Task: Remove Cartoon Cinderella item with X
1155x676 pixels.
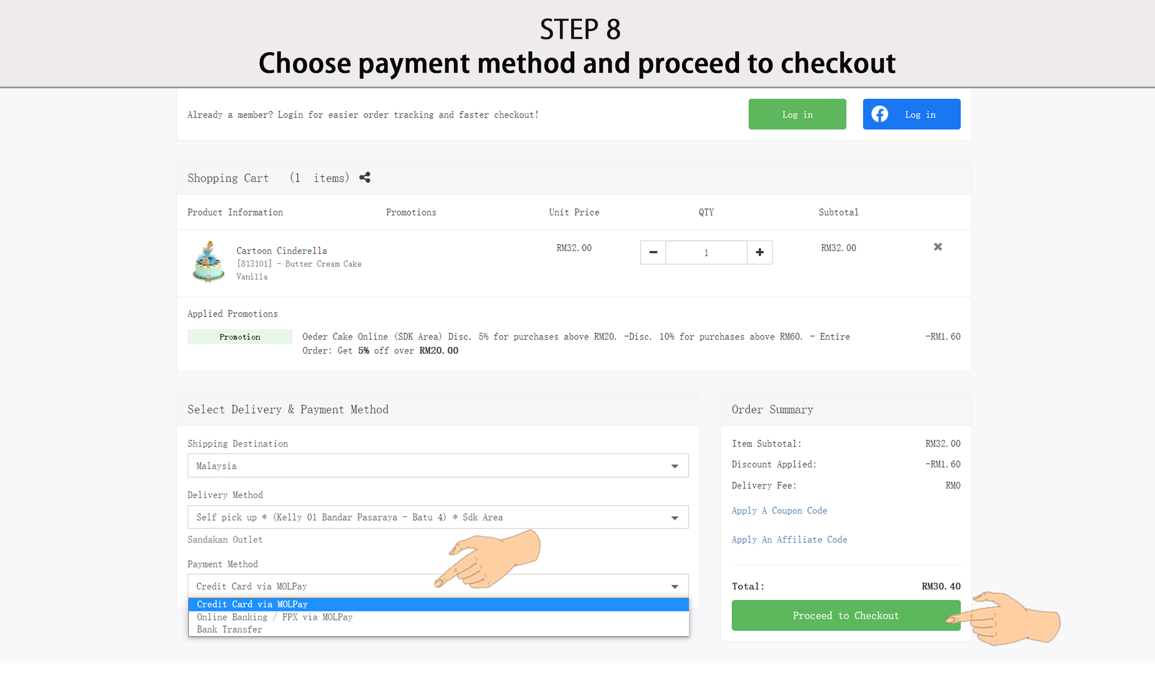Action: click(938, 247)
